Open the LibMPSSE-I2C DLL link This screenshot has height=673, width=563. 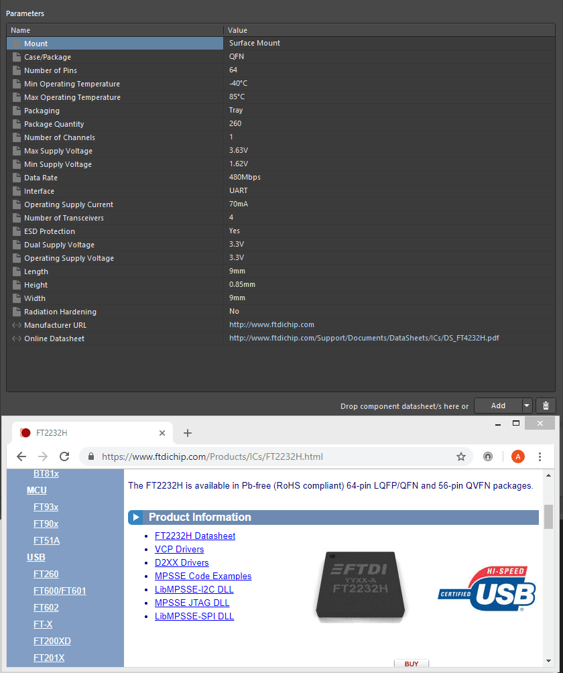point(194,589)
